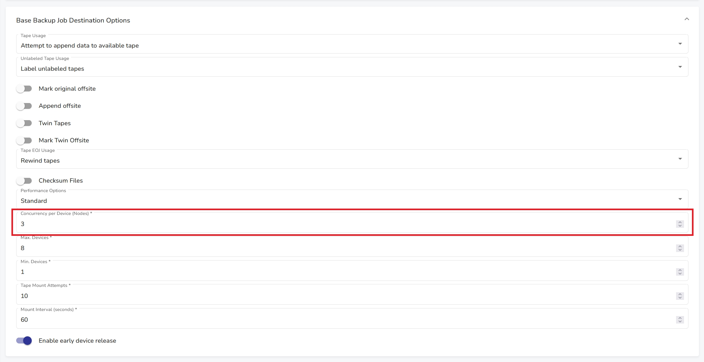Turn on the Append offsite switch
This screenshot has width=704, height=362.
(24, 106)
